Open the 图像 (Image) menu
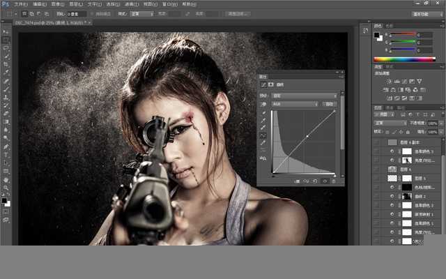 [57, 4]
